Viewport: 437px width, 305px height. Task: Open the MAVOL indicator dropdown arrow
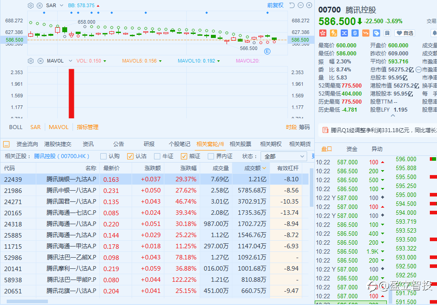(70, 61)
